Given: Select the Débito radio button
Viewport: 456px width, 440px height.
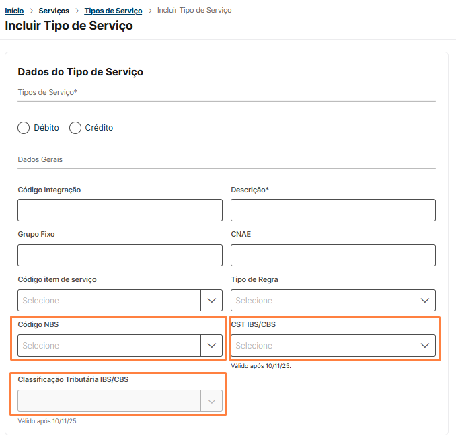Looking at the screenshot, I should coord(24,128).
